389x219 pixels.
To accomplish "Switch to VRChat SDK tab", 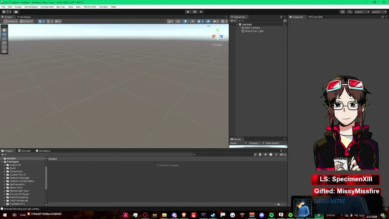I will [315, 17].
